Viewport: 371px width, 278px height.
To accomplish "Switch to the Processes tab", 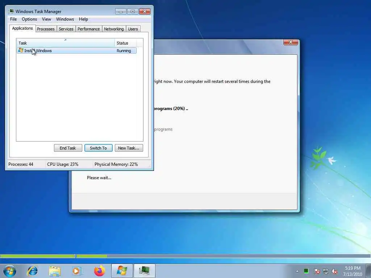I will pyautogui.click(x=46, y=29).
